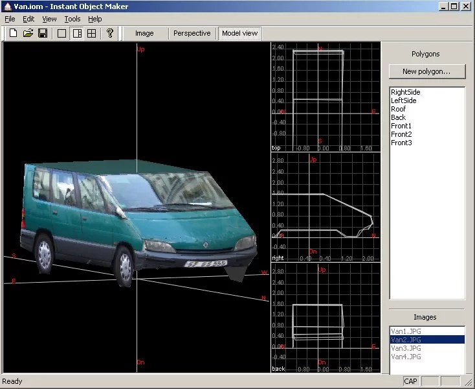The width and height of the screenshot is (475, 389).
Task: Choose the four-pane grid layout icon
Action: pos(91,33)
